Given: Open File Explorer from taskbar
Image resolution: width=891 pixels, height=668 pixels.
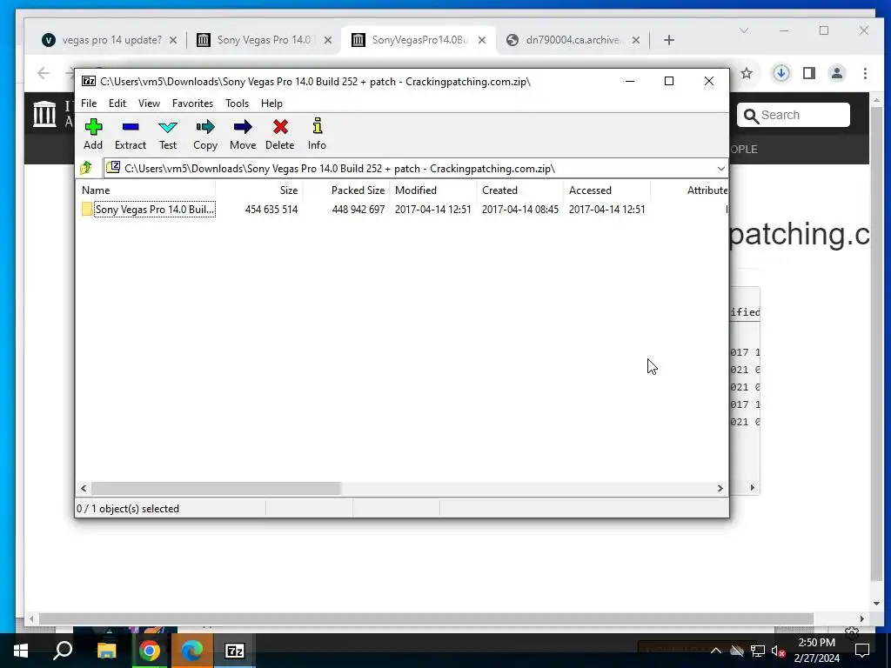Looking at the screenshot, I should [106, 651].
